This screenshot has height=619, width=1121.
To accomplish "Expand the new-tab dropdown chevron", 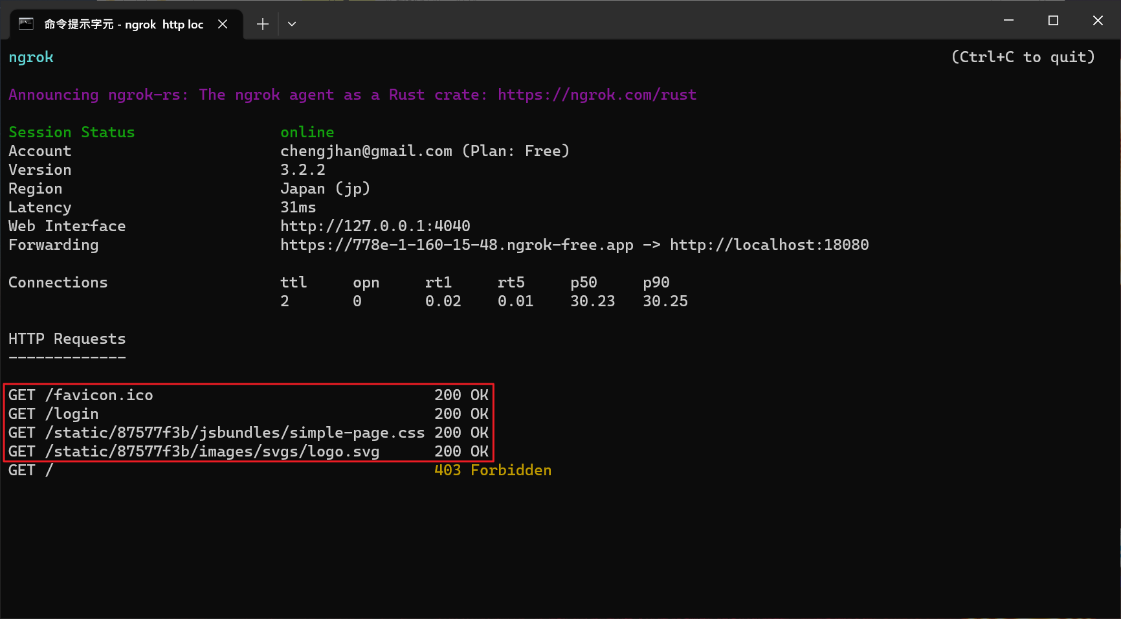I will coord(291,23).
